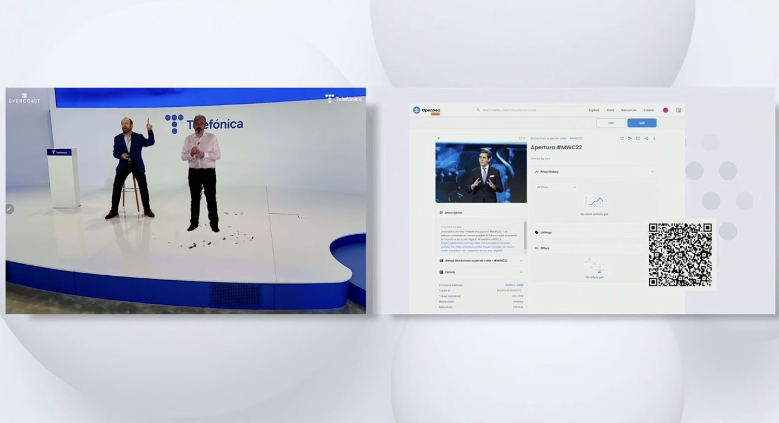Collapse the Details section chevron

coord(521,272)
